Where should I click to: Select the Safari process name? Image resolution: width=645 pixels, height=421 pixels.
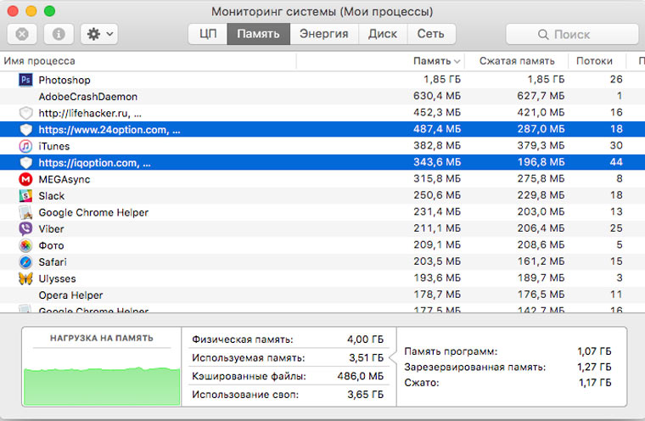(x=53, y=262)
